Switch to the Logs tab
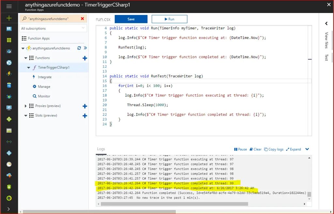This screenshot has height=214, width=334. tap(101, 149)
